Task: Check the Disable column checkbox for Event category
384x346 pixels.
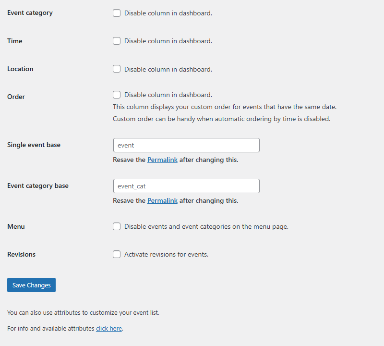Action: [117, 13]
